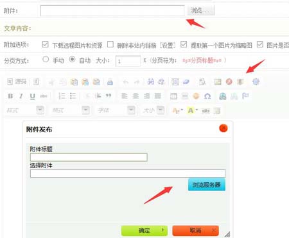
Task: Click the Show Blocks icon
Action: [202, 82]
